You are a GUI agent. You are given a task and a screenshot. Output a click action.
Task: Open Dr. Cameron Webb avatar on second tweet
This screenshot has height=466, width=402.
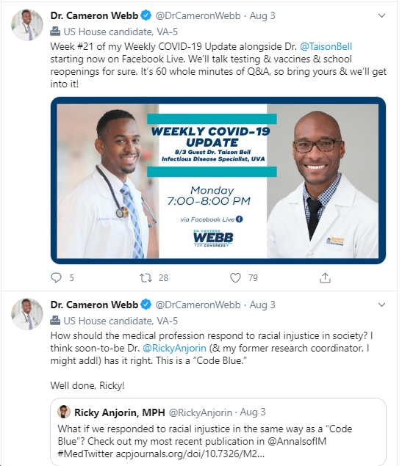(27, 314)
